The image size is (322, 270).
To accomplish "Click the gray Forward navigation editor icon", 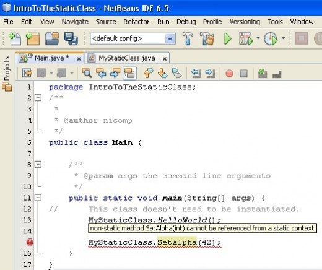I will (x=61, y=73).
